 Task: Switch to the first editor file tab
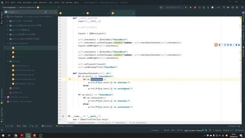[71, 13]
